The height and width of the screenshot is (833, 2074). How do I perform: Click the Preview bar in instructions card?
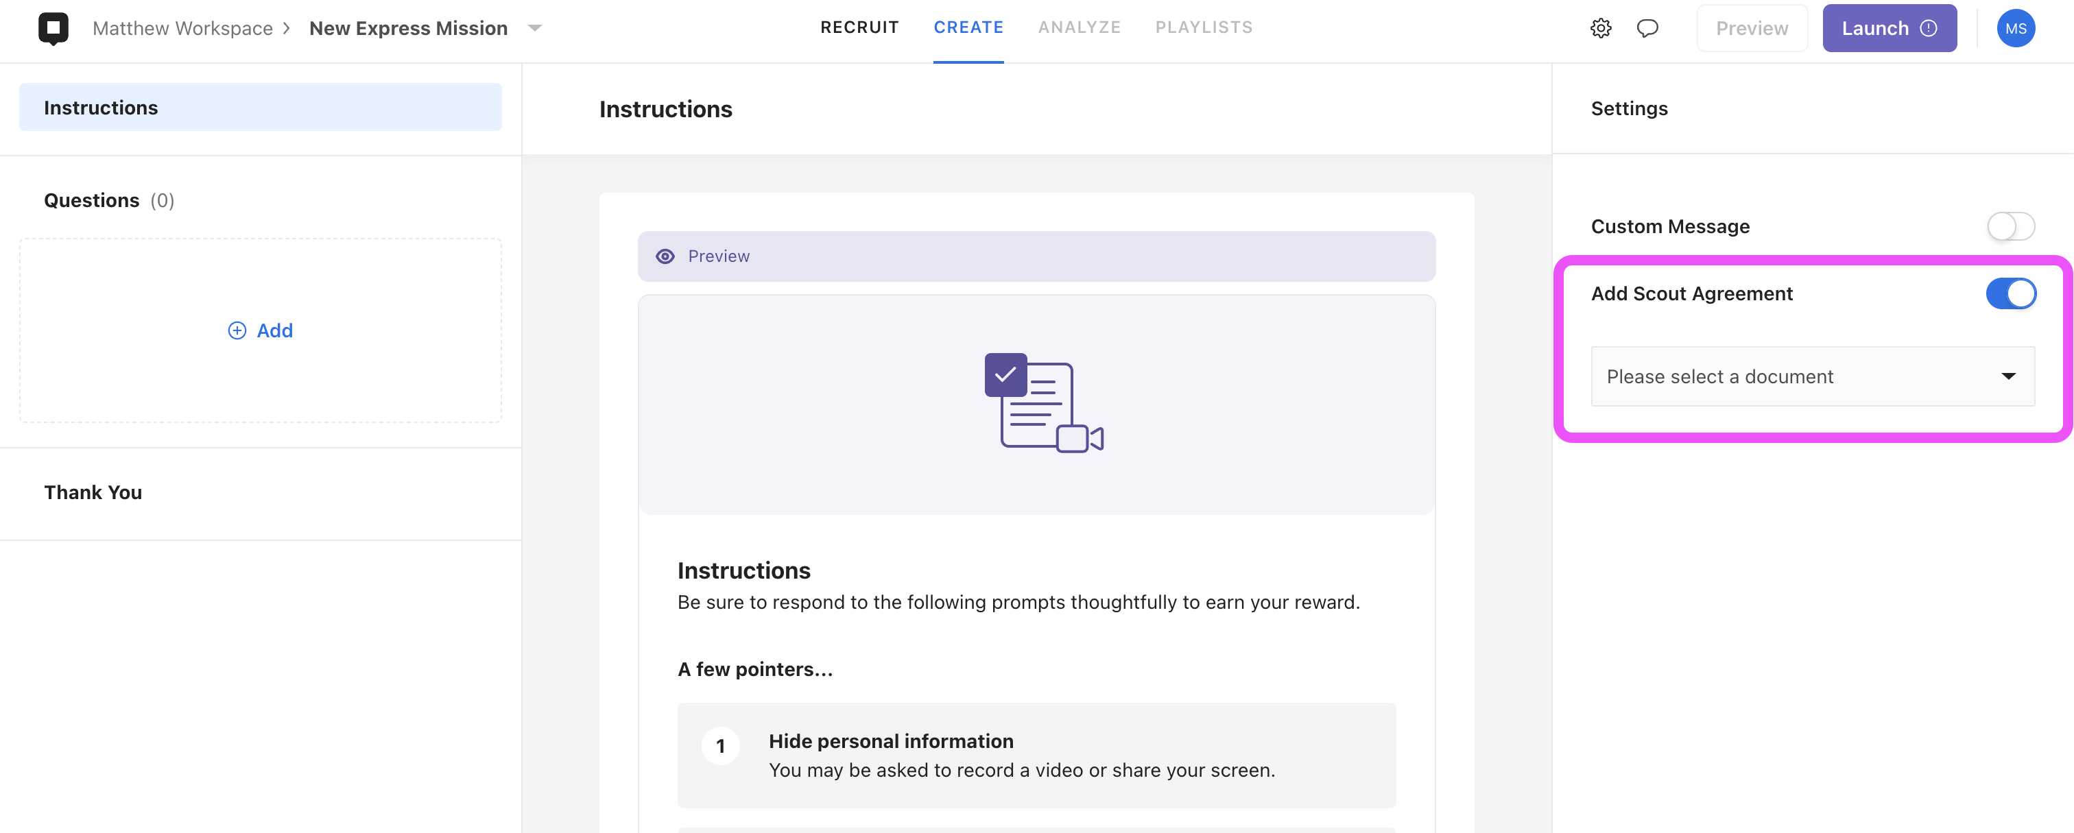1036,256
